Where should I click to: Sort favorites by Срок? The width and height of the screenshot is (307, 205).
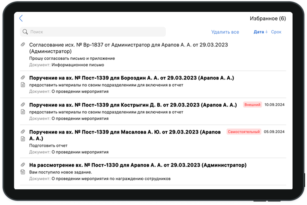[276, 32]
